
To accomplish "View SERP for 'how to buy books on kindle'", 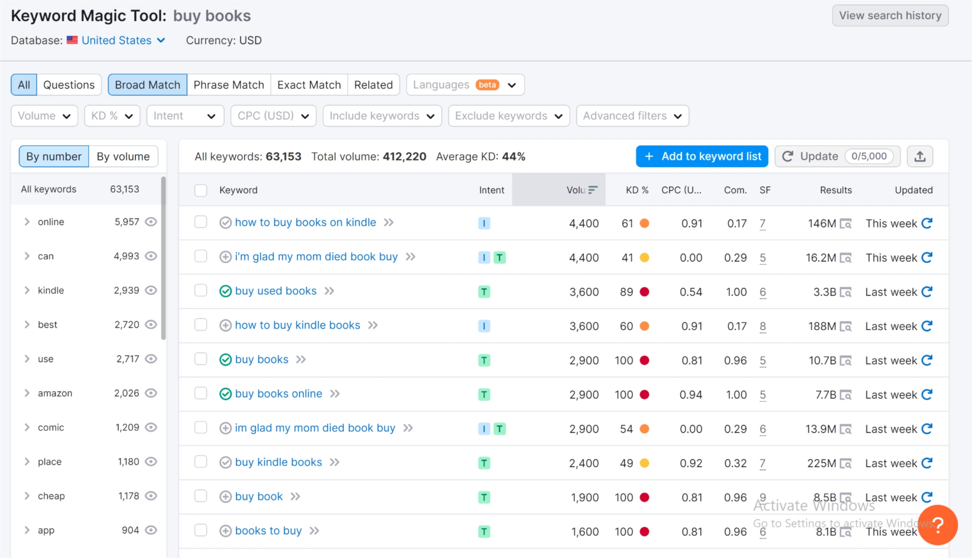I will click(x=845, y=223).
